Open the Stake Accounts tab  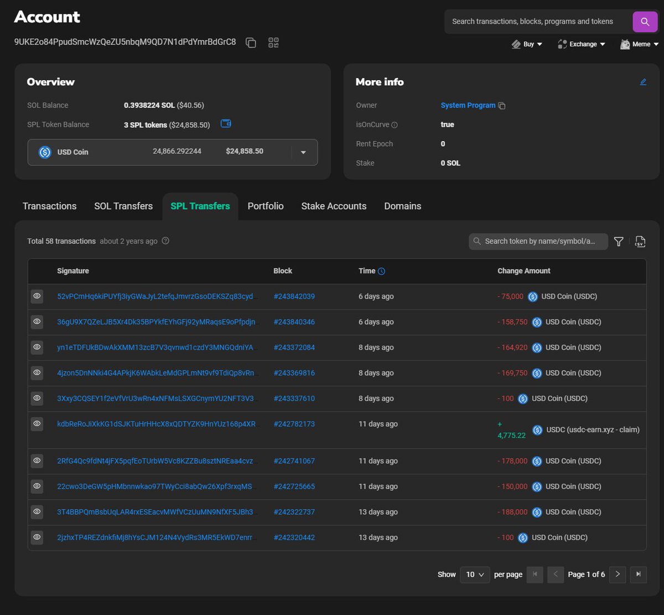[334, 206]
